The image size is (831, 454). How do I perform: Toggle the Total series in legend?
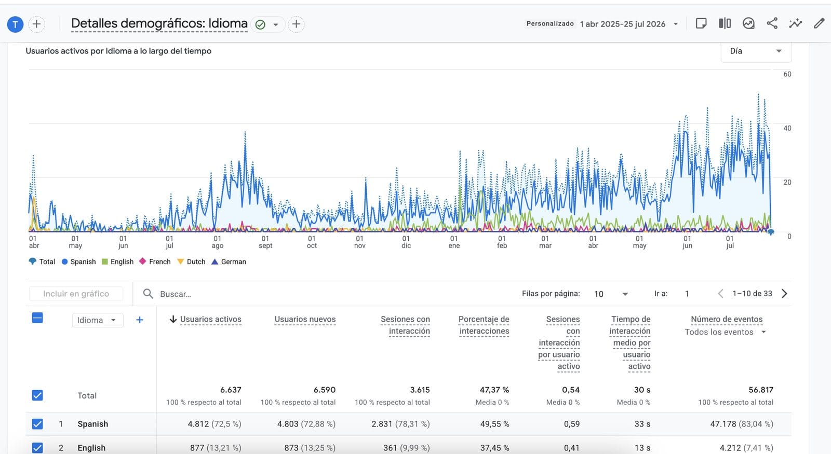click(x=42, y=262)
